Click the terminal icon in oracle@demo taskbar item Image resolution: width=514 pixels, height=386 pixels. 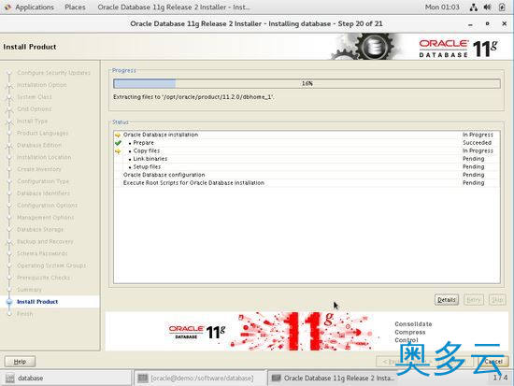(143, 379)
